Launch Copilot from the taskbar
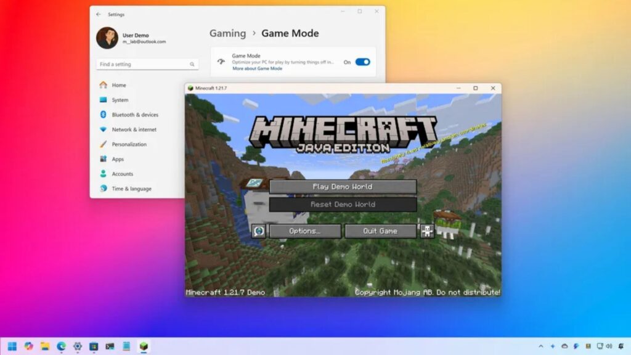631x355 pixels. click(28, 346)
